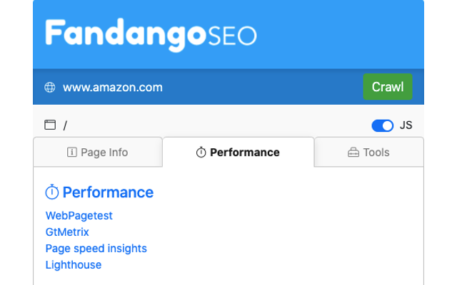
Task: Select the Performance tab
Action: 238,152
